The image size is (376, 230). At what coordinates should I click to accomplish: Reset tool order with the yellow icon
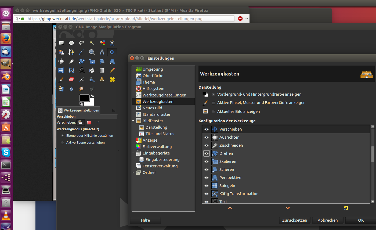(346, 208)
